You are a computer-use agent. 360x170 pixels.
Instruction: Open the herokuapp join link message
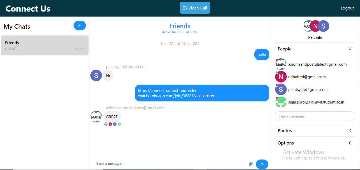coord(202,93)
